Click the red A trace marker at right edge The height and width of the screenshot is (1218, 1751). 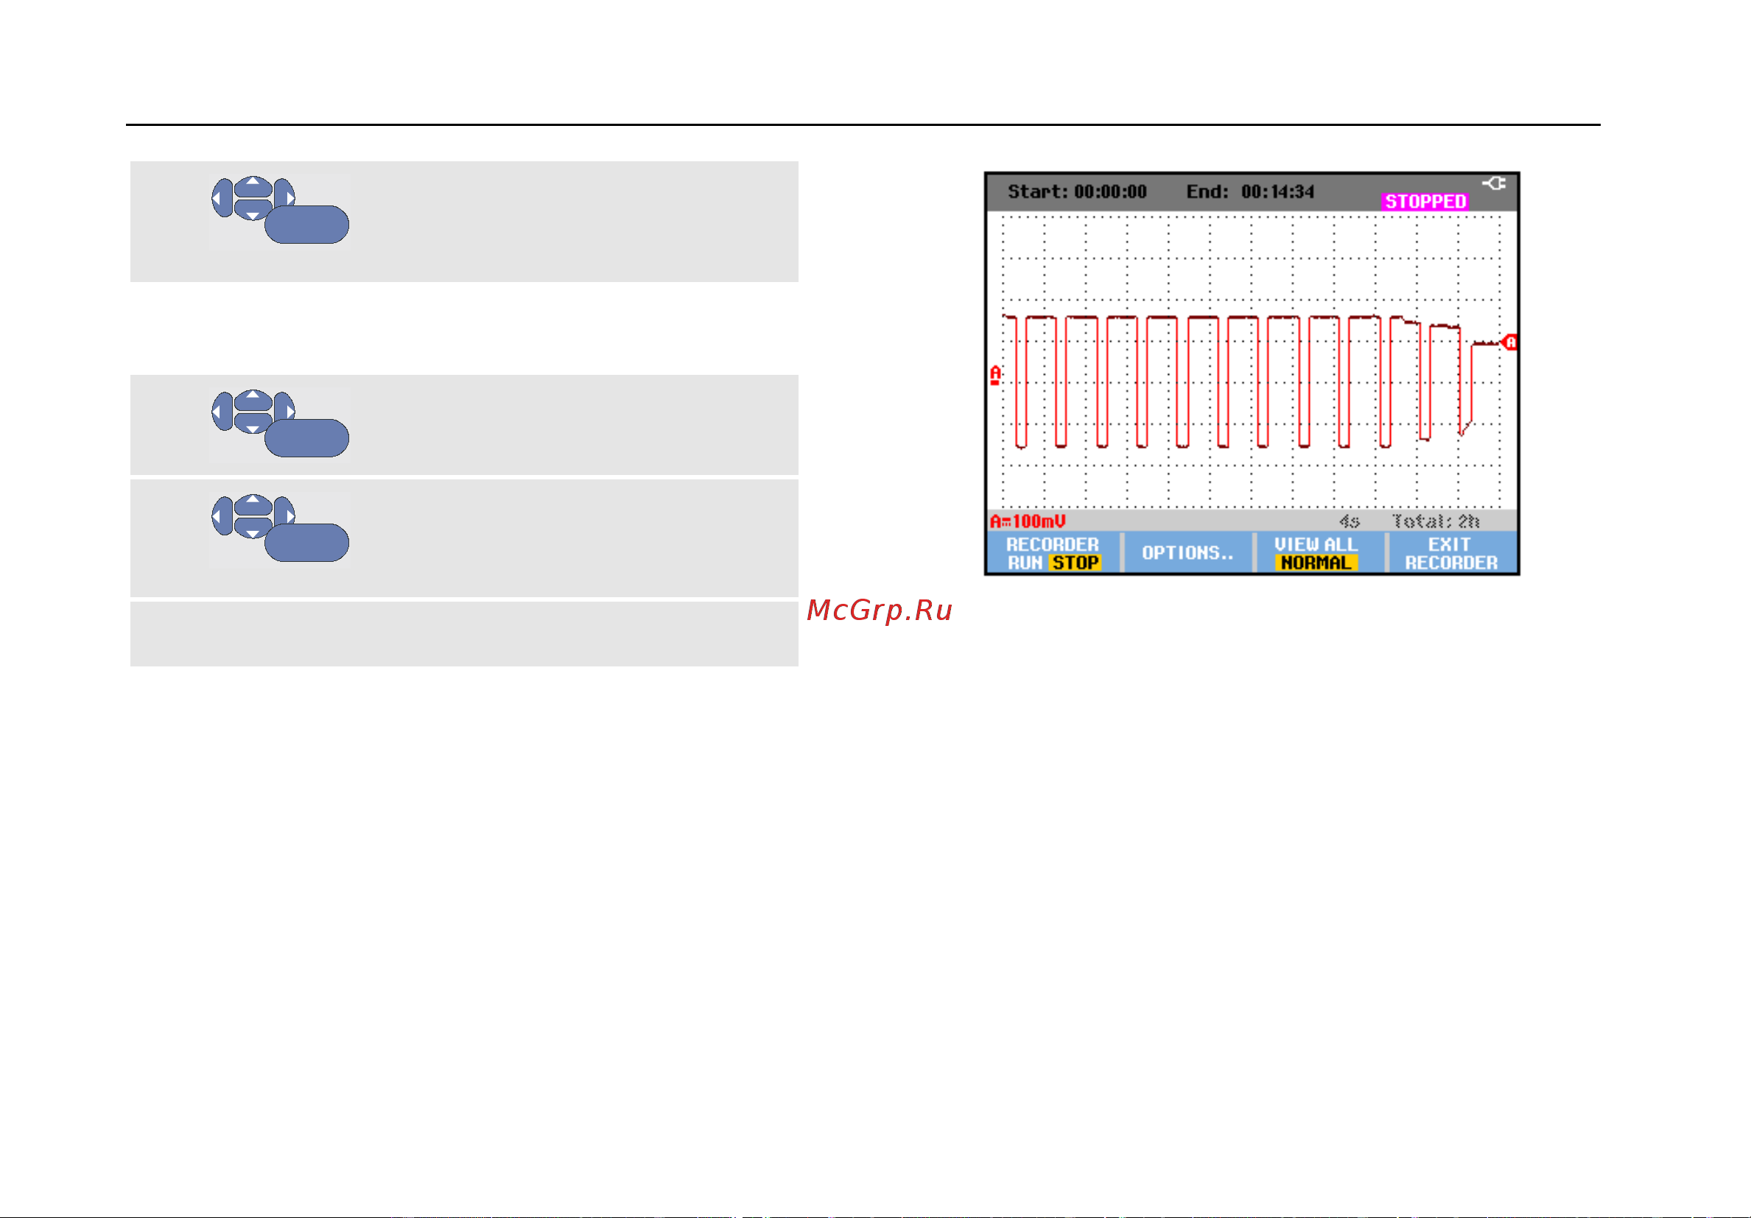(1509, 342)
